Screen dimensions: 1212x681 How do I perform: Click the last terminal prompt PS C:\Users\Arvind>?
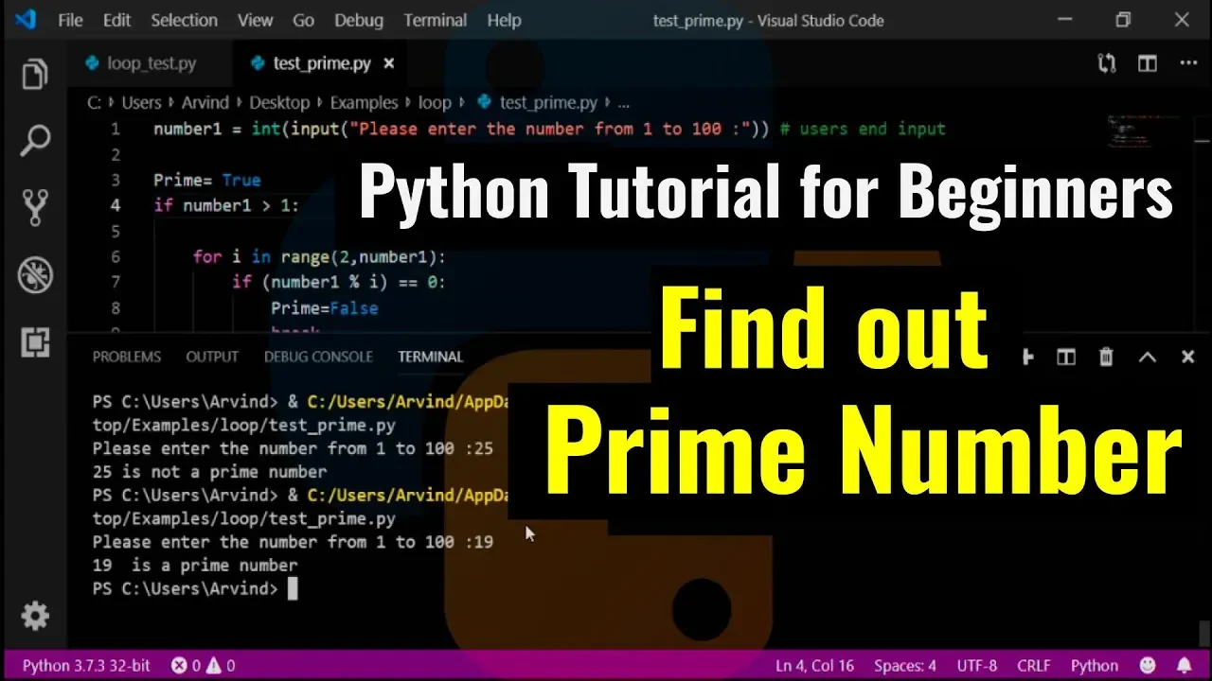185,588
